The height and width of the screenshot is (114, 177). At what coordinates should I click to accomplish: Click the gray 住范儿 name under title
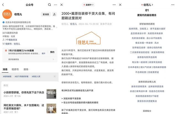point(65,24)
